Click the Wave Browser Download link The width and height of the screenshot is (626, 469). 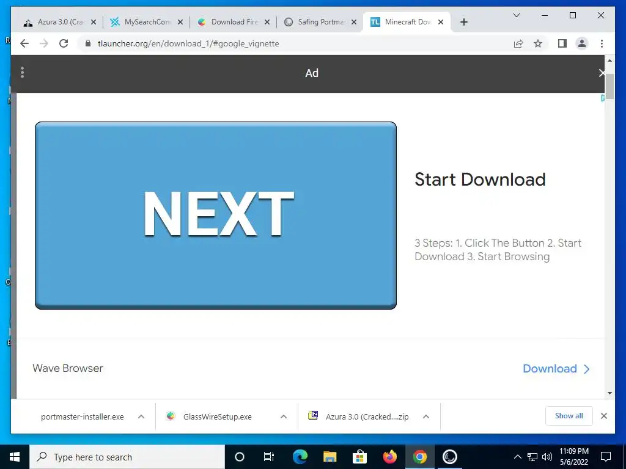(x=556, y=368)
